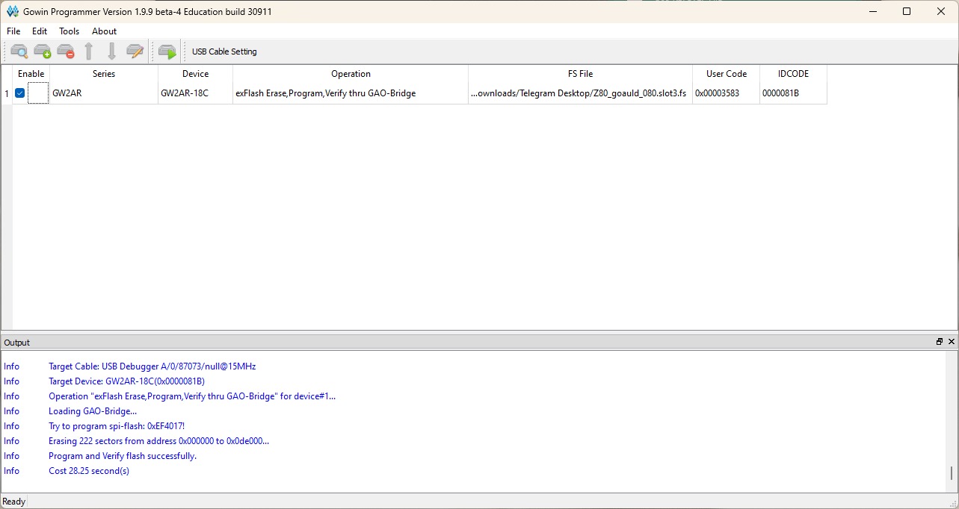
Task: Select the FS File path cell
Action: (x=580, y=94)
